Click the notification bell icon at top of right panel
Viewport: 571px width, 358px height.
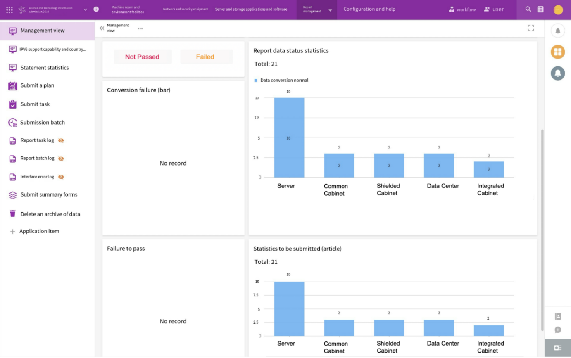558,31
